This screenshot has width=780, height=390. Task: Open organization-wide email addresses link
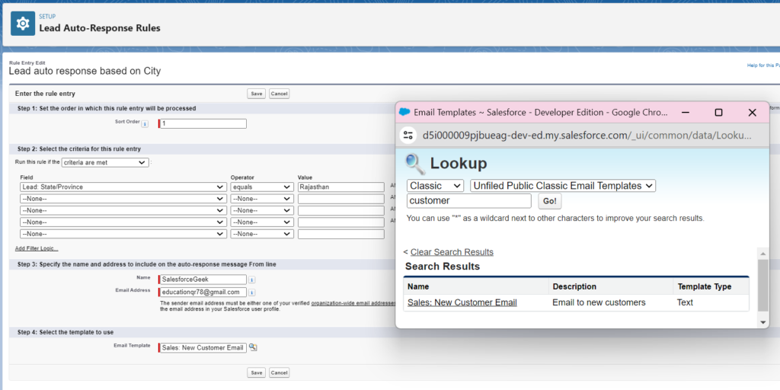[x=353, y=303]
